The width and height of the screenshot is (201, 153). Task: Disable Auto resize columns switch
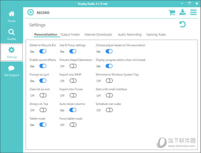tap(73, 110)
